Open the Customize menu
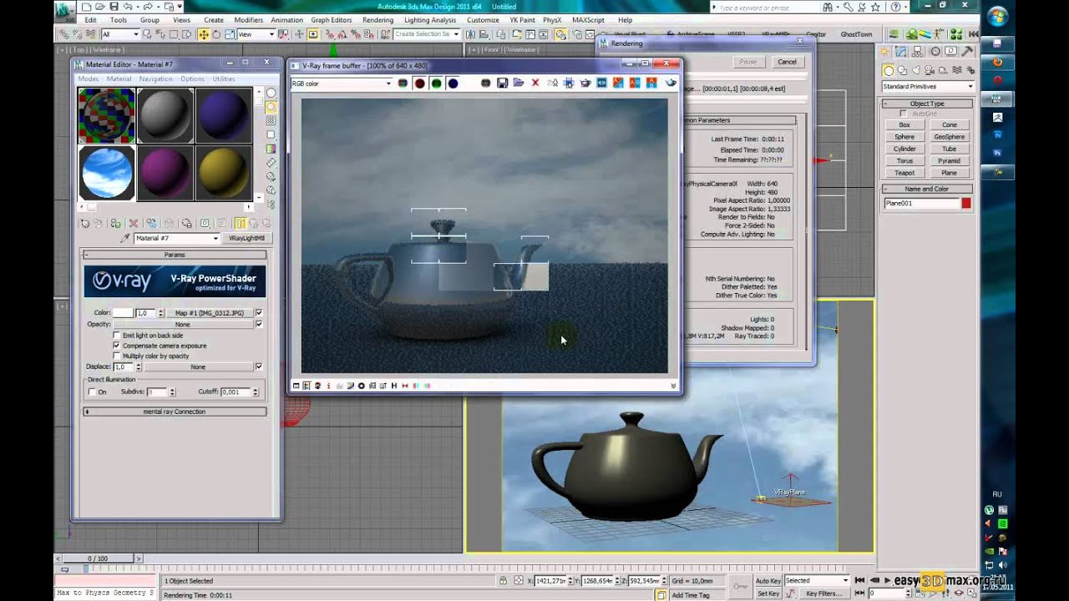 [x=483, y=20]
